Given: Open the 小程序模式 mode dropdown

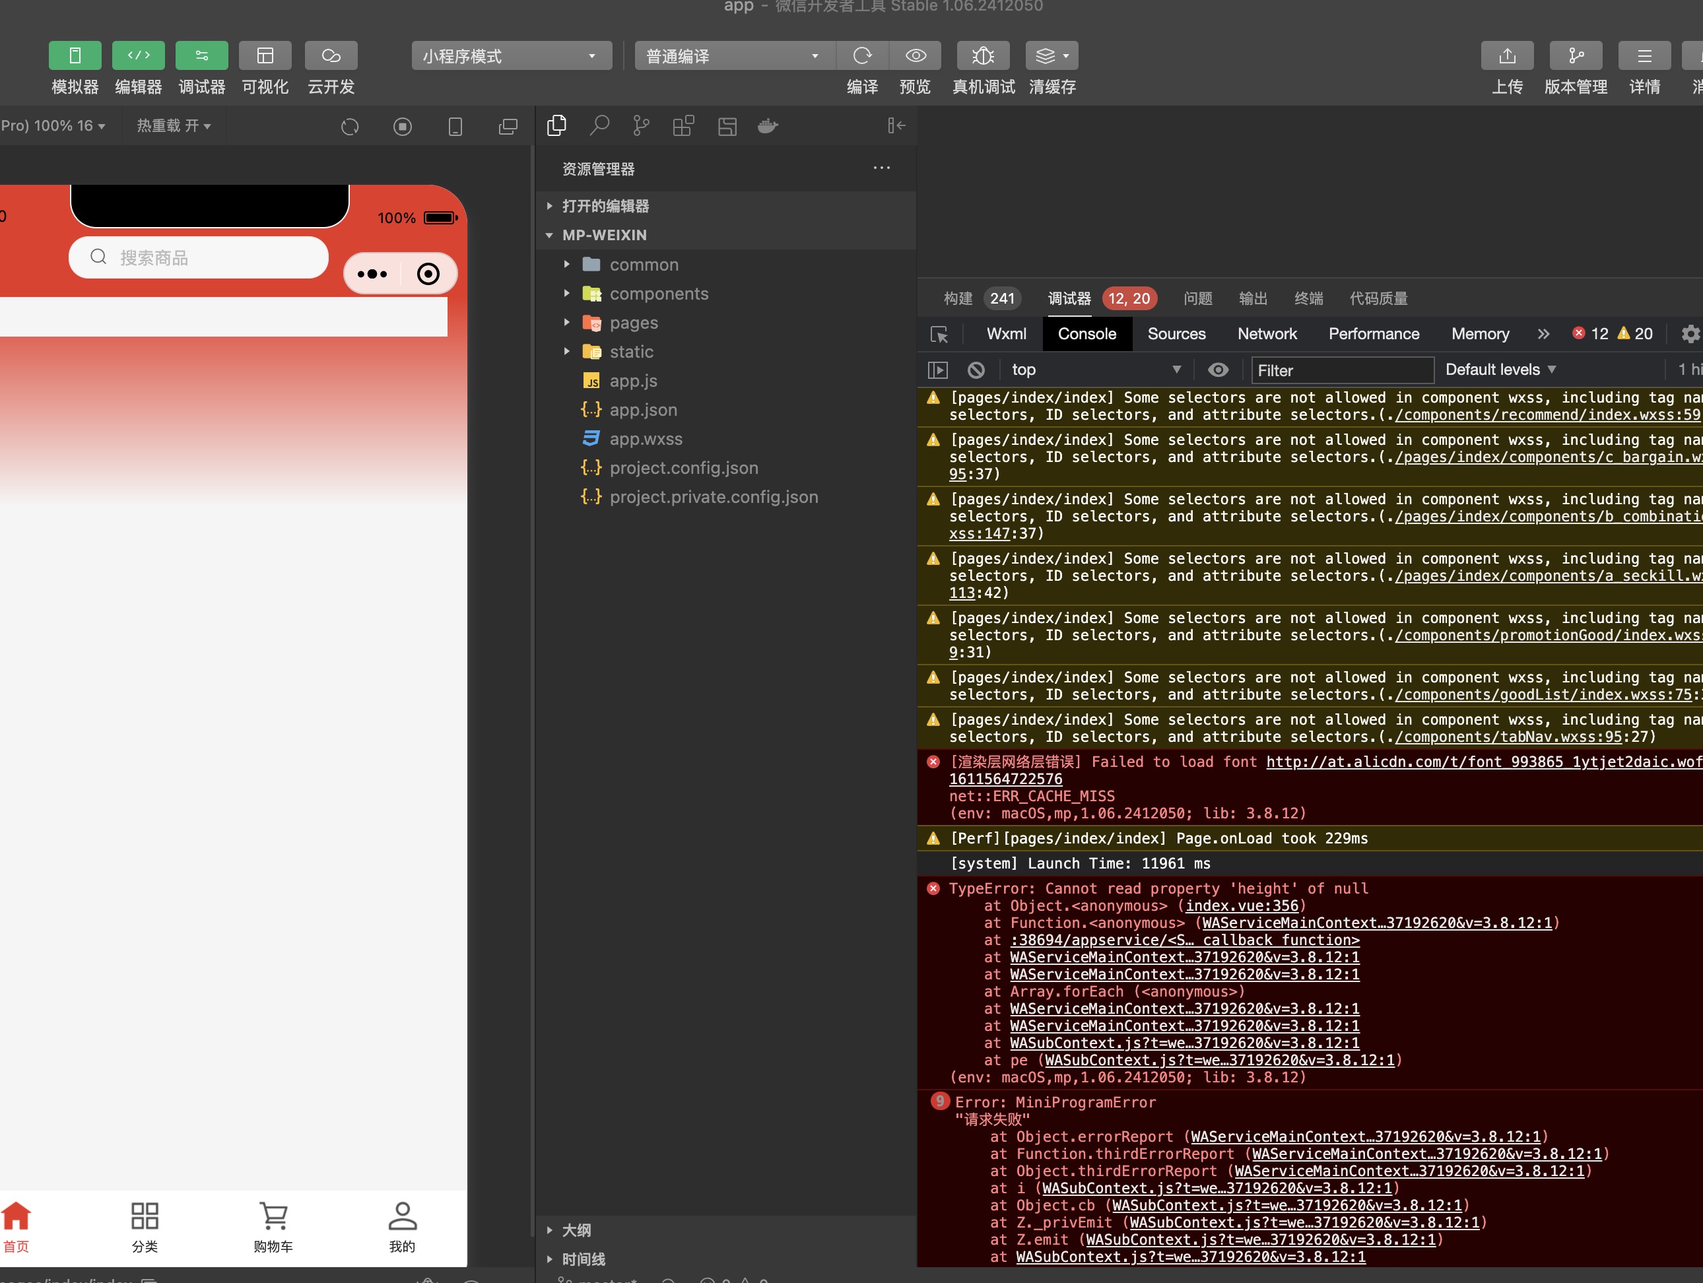Looking at the screenshot, I should pyautogui.click(x=511, y=55).
